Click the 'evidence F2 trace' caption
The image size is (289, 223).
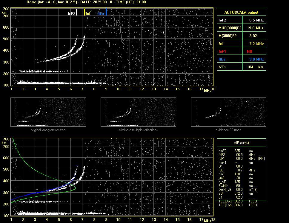pyautogui.click(x=229, y=130)
